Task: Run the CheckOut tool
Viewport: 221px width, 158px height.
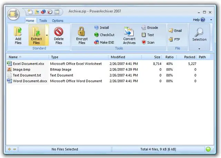Action: (104, 35)
